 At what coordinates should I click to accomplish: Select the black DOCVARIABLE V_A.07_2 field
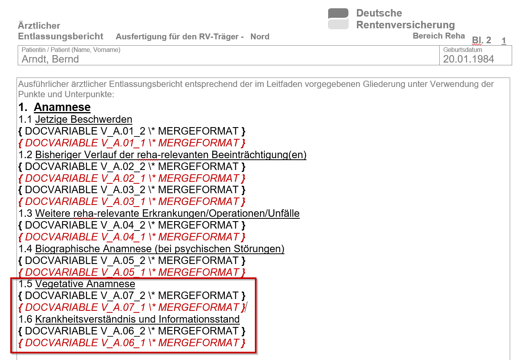[132, 295]
